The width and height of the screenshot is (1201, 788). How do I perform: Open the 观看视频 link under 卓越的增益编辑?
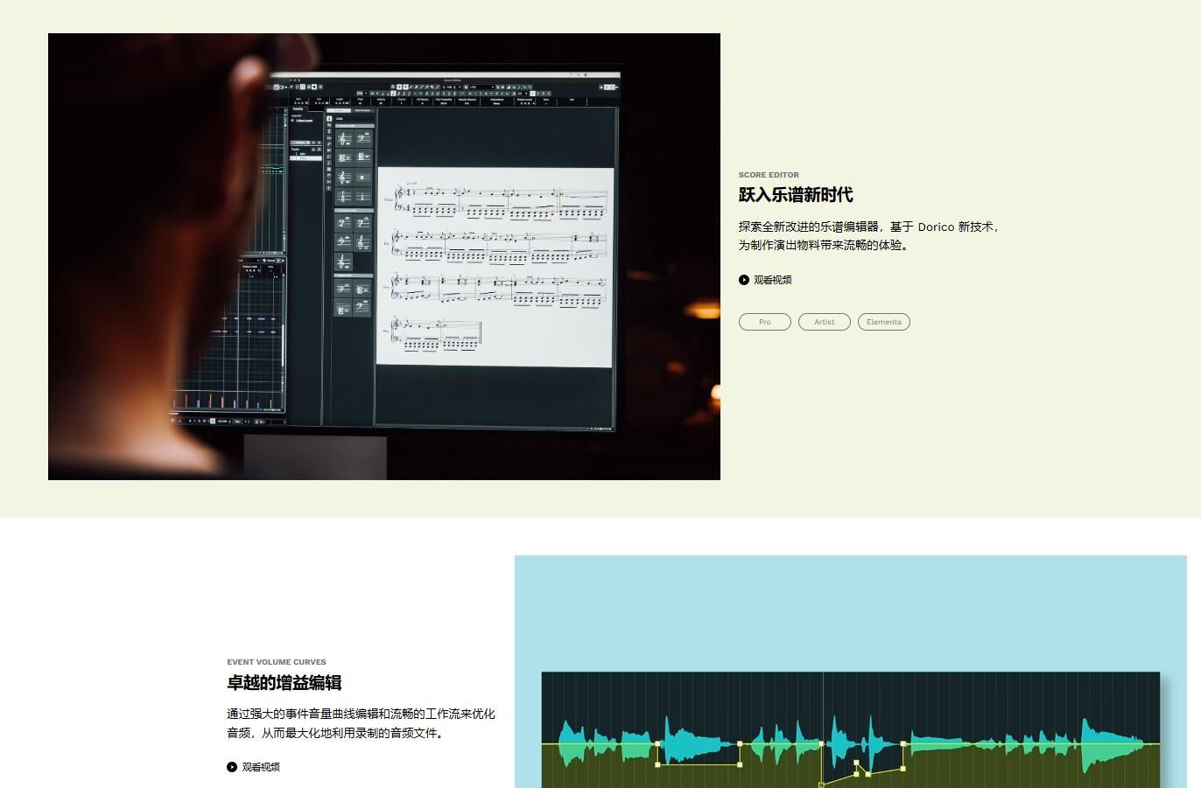261,767
